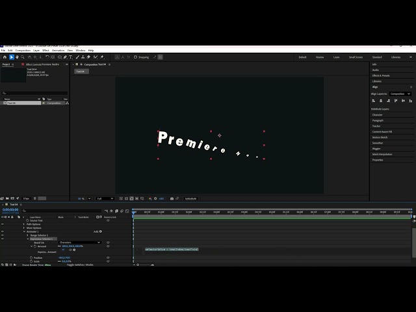Open the Effect menu
The width and height of the screenshot is (416, 312).
tap(45, 51)
